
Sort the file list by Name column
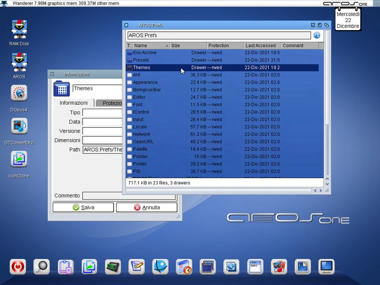click(x=151, y=46)
